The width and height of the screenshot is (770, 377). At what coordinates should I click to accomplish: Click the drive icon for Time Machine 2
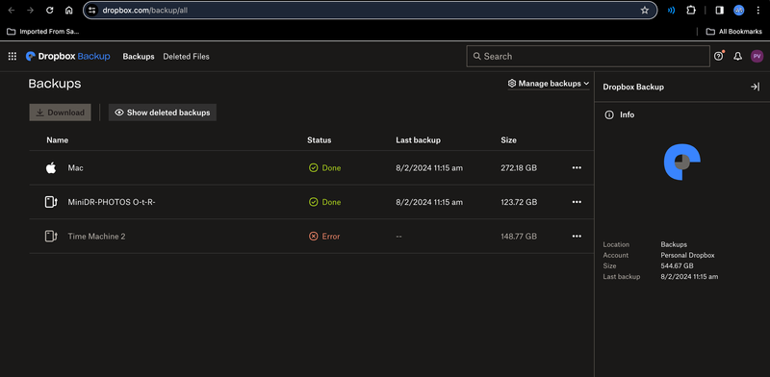51,237
